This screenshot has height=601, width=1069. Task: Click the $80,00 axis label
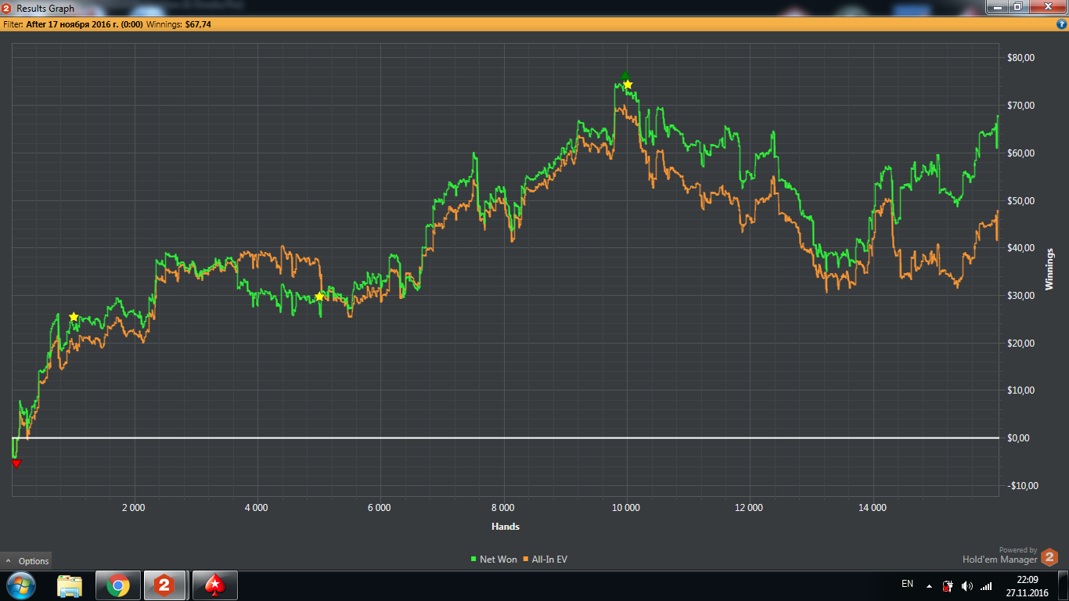point(1023,58)
